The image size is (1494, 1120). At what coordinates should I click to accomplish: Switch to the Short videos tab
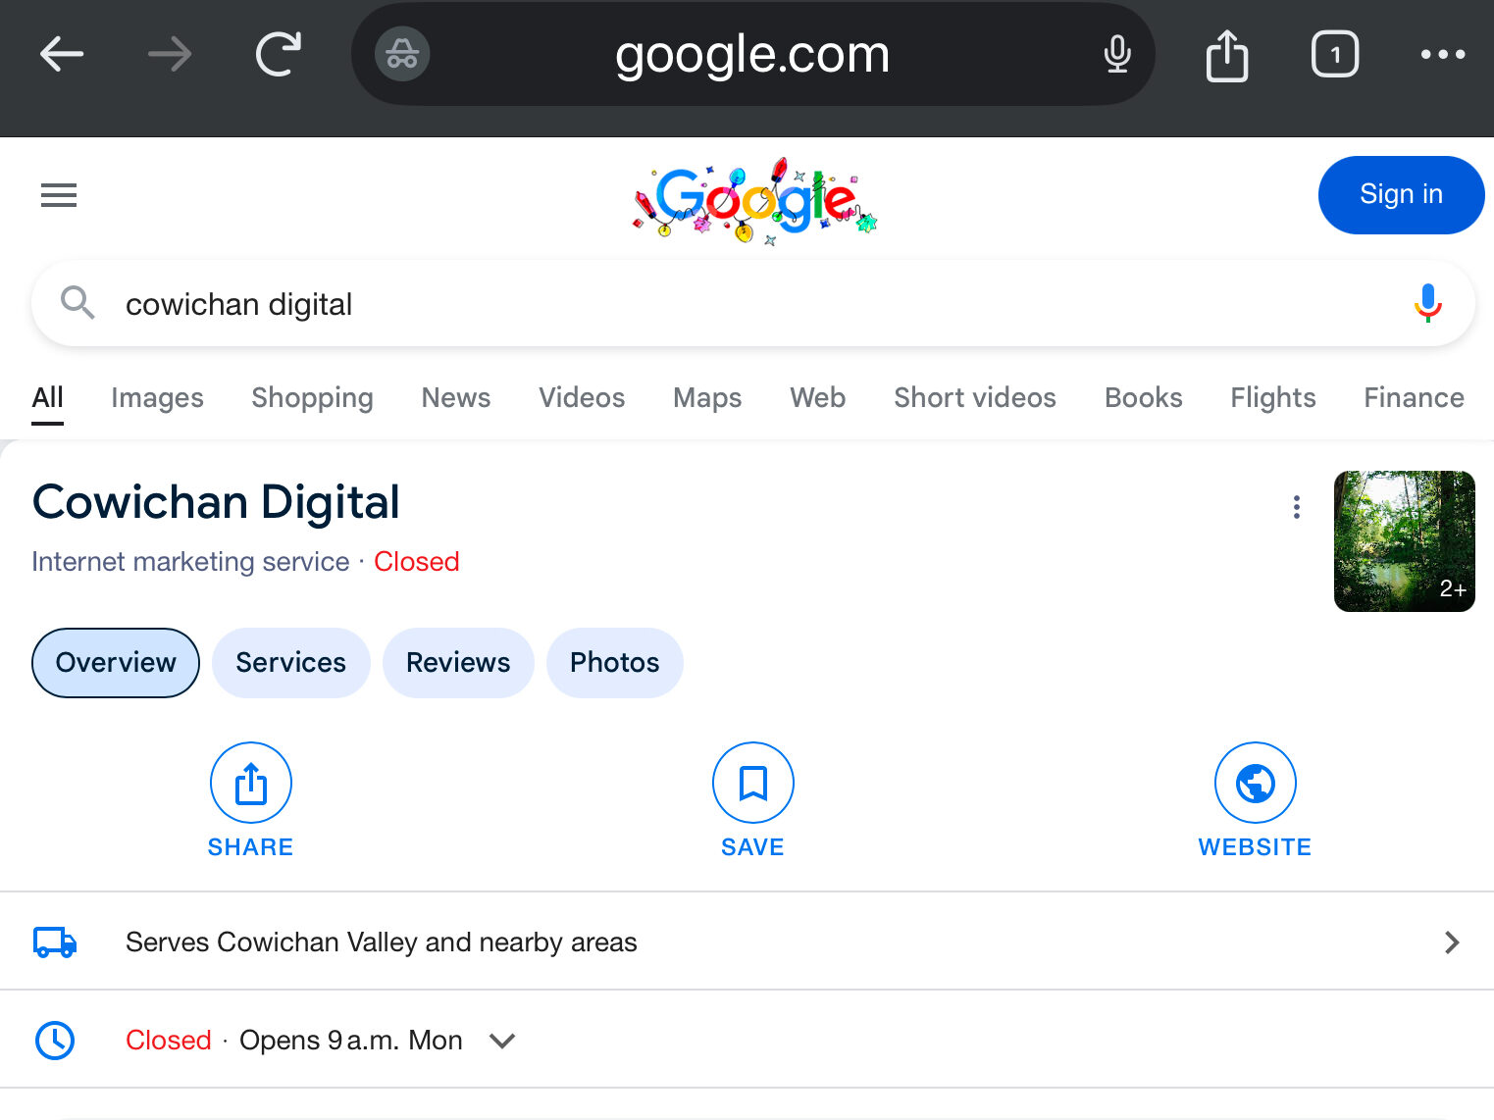click(x=975, y=397)
